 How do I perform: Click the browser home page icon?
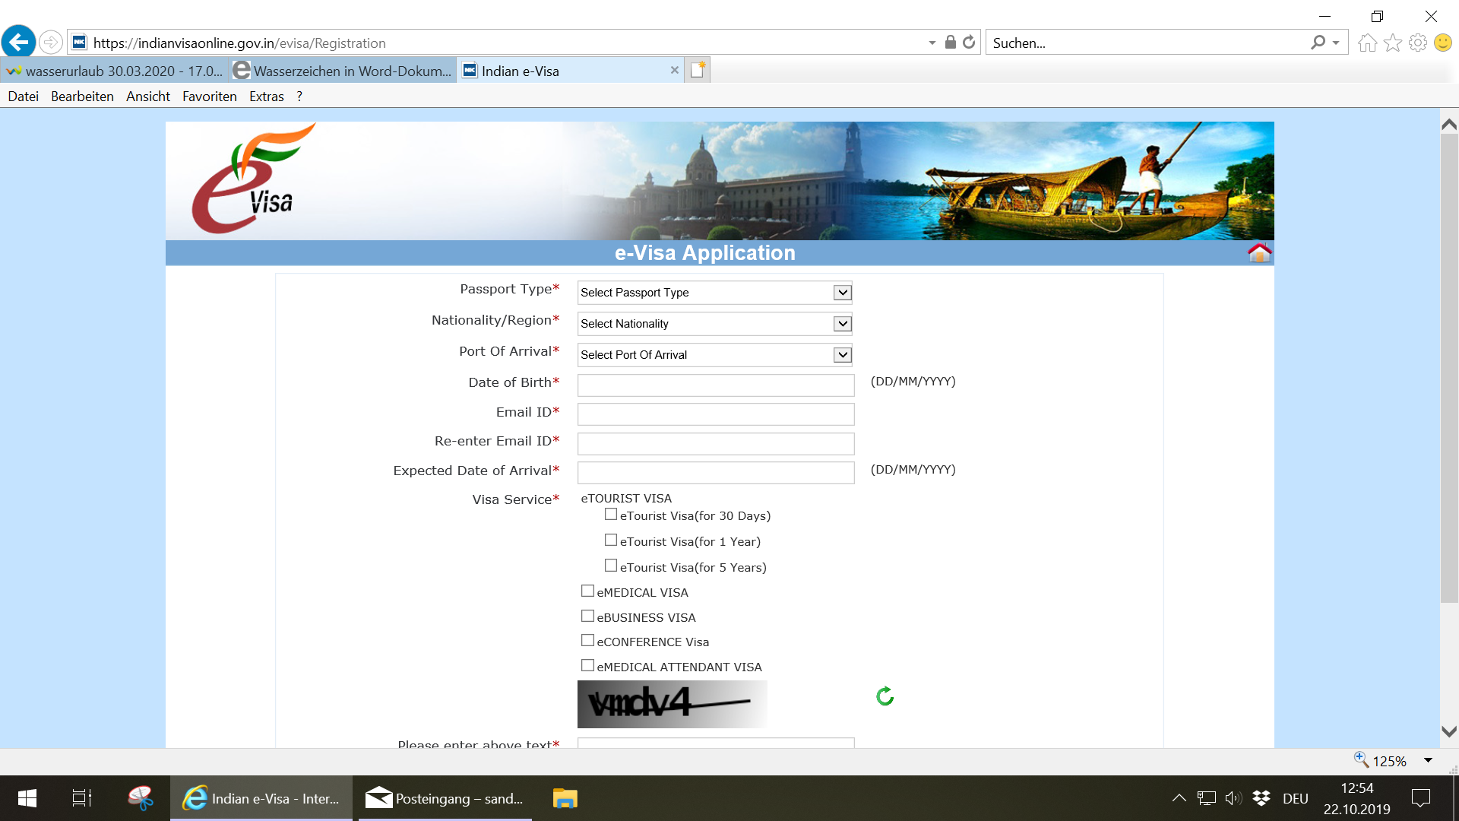(x=1367, y=43)
